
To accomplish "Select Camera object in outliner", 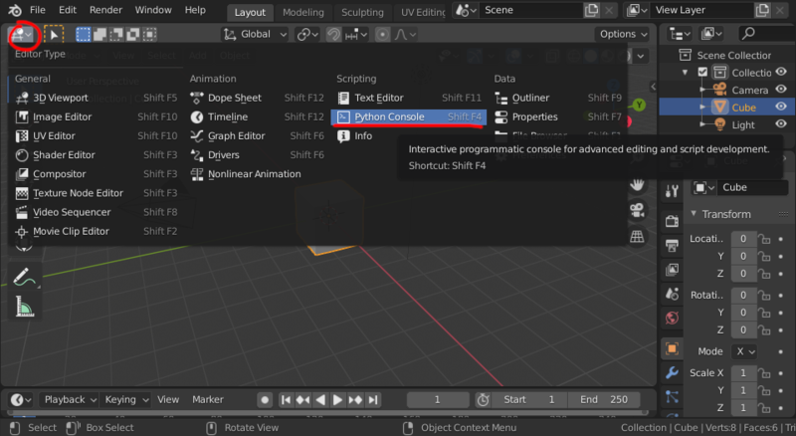I will [749, 90].
